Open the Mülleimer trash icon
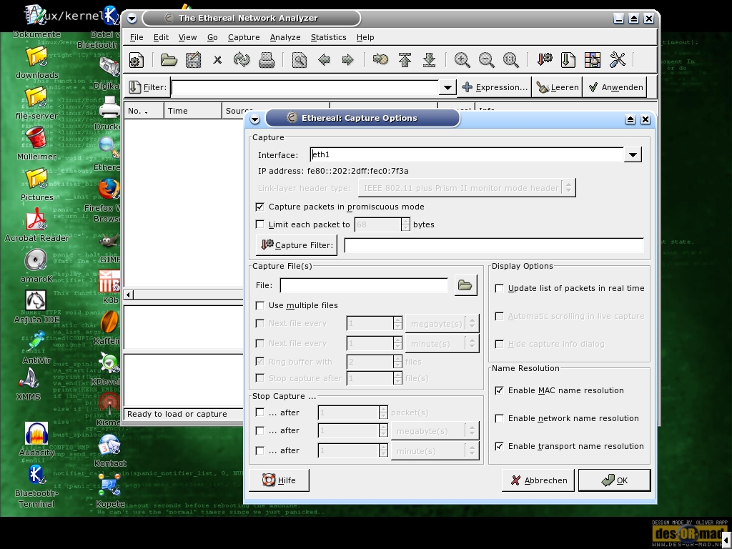732x549 pixels. (36, 138)
